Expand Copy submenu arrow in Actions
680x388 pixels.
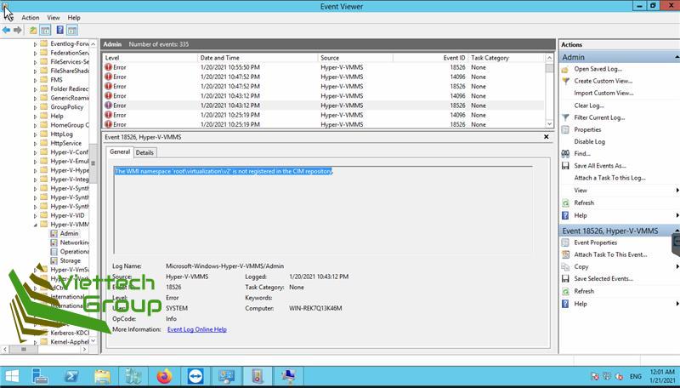[x=677, y=266]
